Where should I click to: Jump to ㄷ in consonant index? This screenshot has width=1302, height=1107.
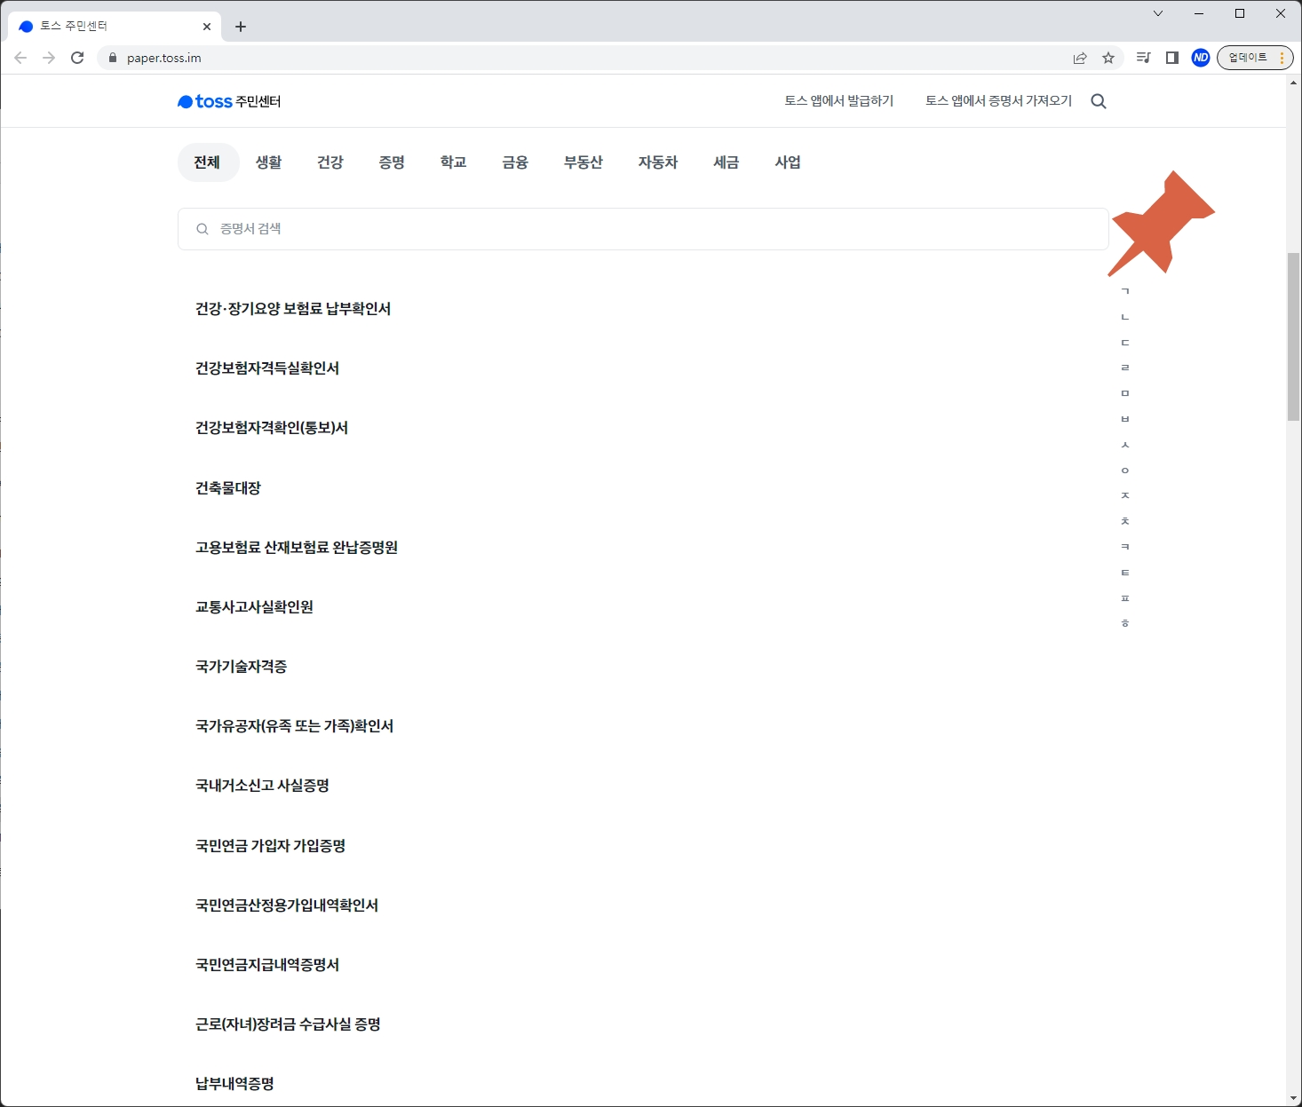(1125, 343)
